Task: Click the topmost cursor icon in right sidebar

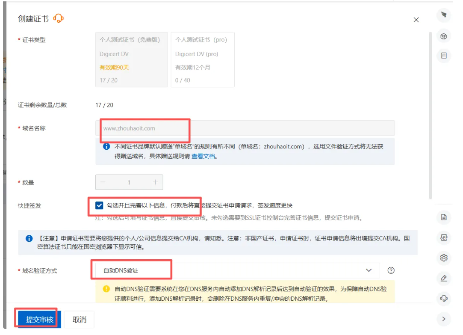Action: pos(444,15)
